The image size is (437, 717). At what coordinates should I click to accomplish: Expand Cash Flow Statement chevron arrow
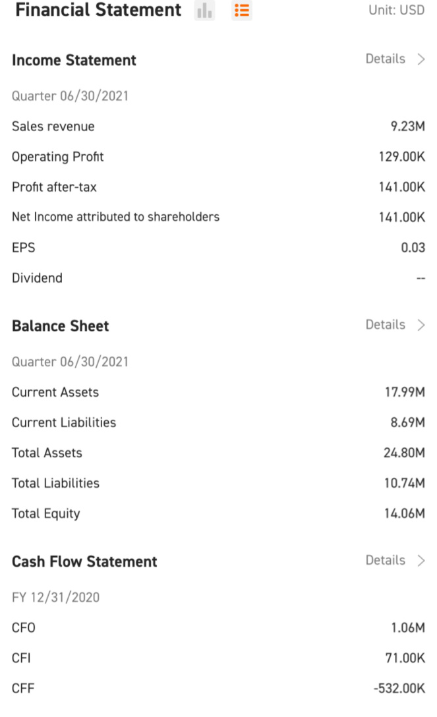click(x=421, y=560)
